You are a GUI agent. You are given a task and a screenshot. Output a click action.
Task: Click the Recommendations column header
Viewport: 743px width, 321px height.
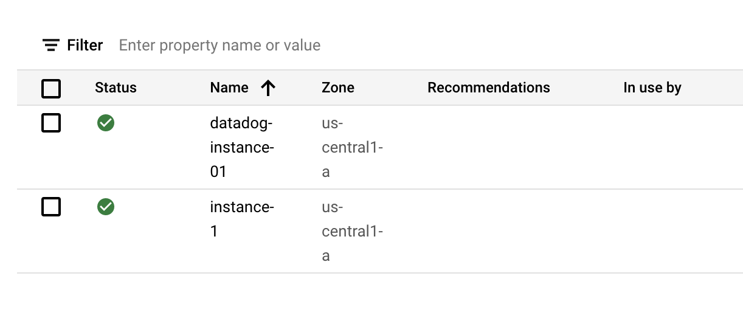click(x=488, y=88)
